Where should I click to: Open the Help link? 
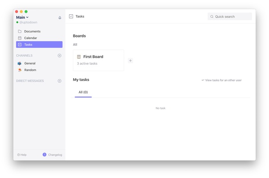[x=22, y=155]
